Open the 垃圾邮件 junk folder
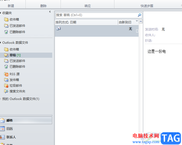This screenshot has width=182, height=145. (16, 85)
